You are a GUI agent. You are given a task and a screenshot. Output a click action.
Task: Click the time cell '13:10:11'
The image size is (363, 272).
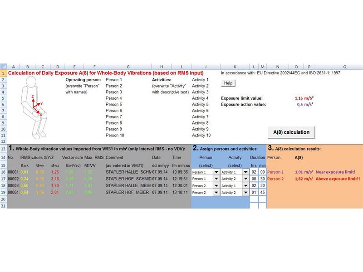pos(180,192)
